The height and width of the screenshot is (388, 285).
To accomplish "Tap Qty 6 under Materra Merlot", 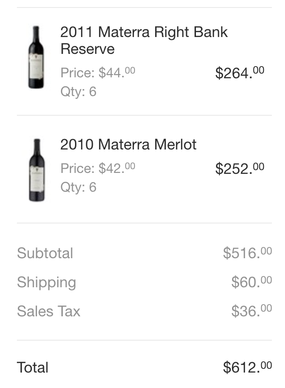I will pos(78,187).
